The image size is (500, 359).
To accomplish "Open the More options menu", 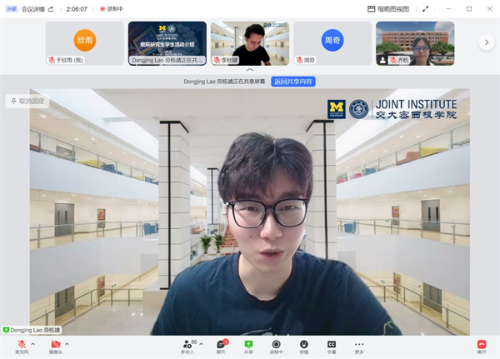I will click(x=359, y=345).
